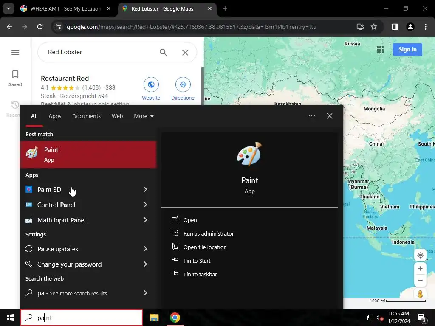Click the Control Panel icon in results
This screenshot has width=435, height=326.
(29, 205)
